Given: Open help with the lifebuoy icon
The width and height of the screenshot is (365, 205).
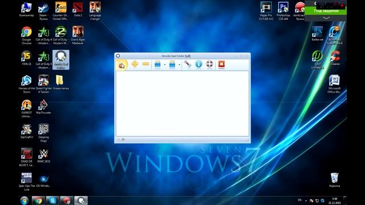Looking at the screenshot, I should pyautogui.click(x=209, y=64).
